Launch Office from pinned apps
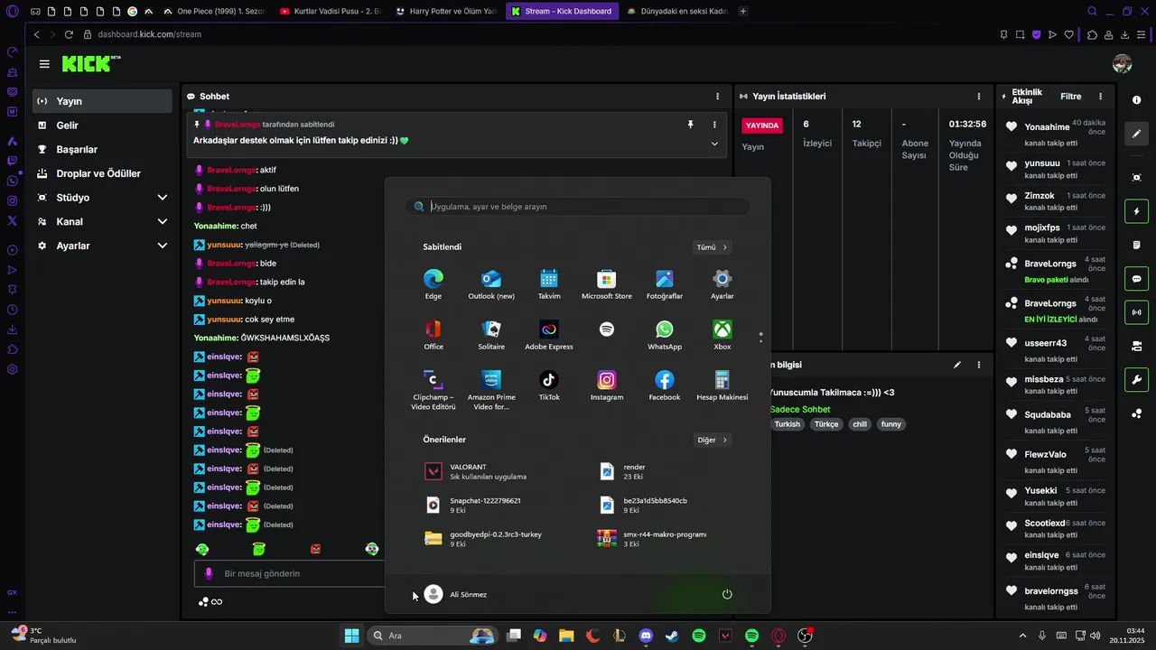 pyautogui.click(x=433, y=334)
